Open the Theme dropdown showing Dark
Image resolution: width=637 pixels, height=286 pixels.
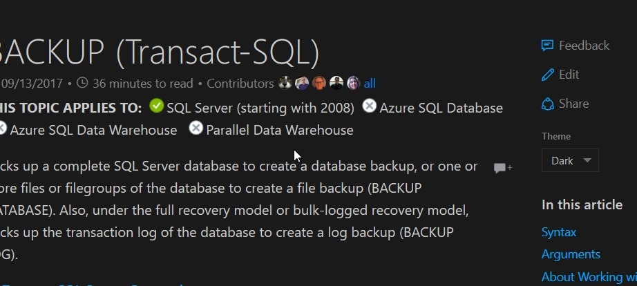[x=570, y=160]
